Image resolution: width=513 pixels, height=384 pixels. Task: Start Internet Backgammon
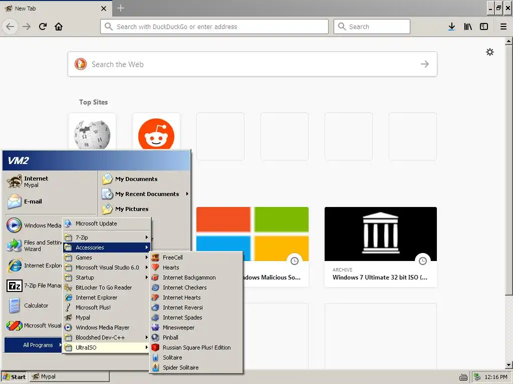[196, 277]
